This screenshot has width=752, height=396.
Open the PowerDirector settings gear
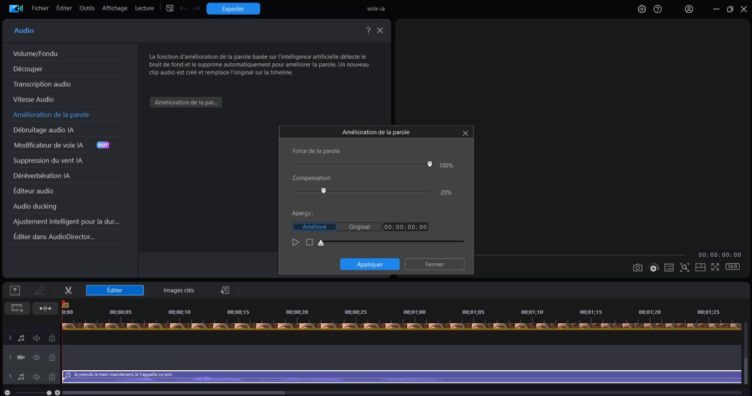pos(642,9)
